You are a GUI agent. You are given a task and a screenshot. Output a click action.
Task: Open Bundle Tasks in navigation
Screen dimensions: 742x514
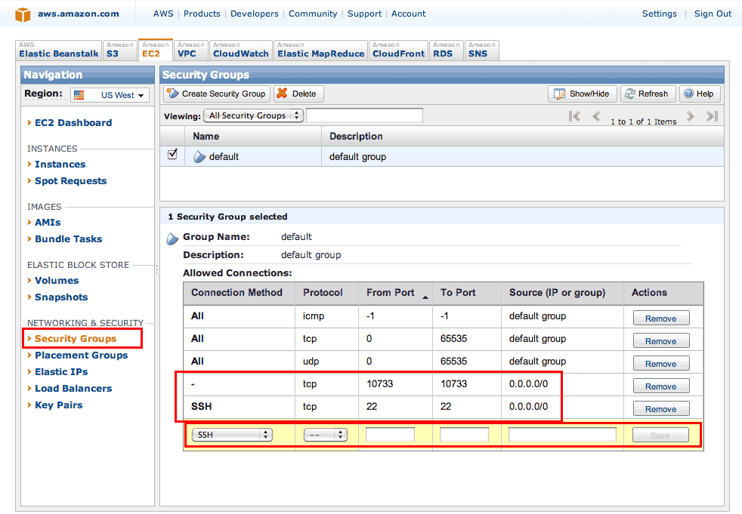point(69,239)
